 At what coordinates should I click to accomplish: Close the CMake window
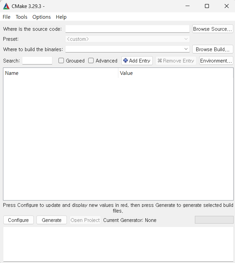226,6
